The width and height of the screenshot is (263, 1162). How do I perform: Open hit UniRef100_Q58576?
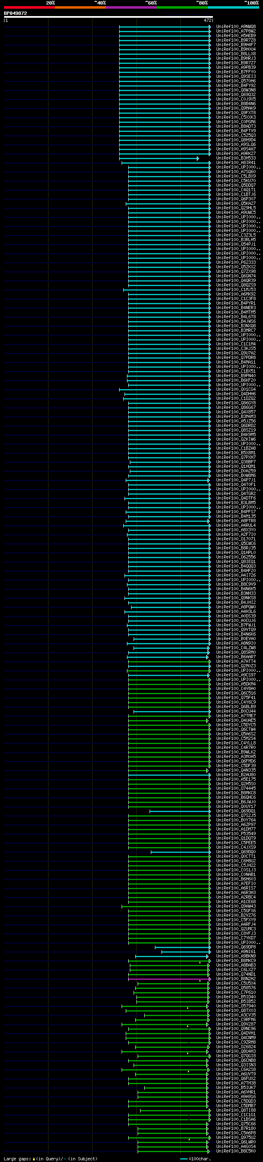pyautogui.click(x=236, y=988)
